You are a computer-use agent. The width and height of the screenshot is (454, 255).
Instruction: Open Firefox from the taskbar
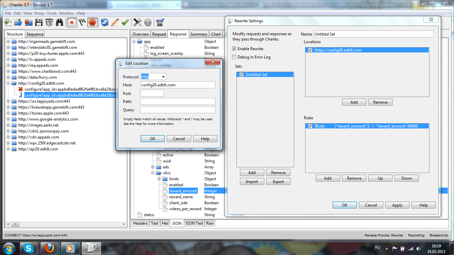pos(50,248)
